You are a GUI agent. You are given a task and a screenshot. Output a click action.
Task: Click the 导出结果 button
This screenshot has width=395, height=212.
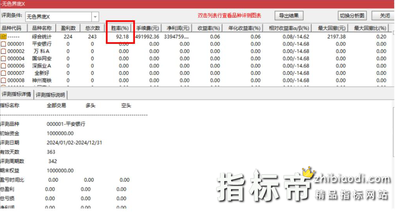click(x=289, y=16)
